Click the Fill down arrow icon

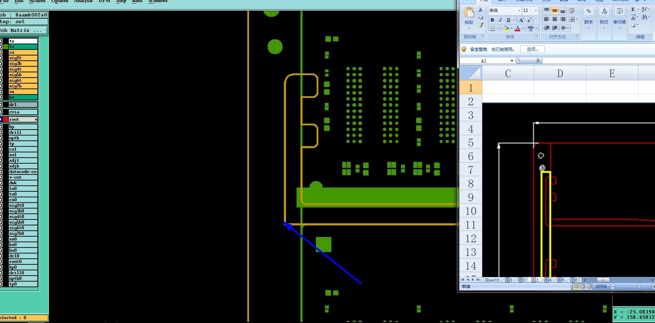[633, 17]
